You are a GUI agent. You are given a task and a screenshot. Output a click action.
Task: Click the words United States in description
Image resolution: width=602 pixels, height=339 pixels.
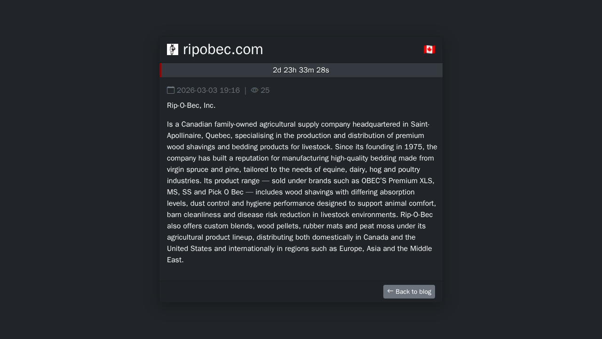tap(190, 249)
